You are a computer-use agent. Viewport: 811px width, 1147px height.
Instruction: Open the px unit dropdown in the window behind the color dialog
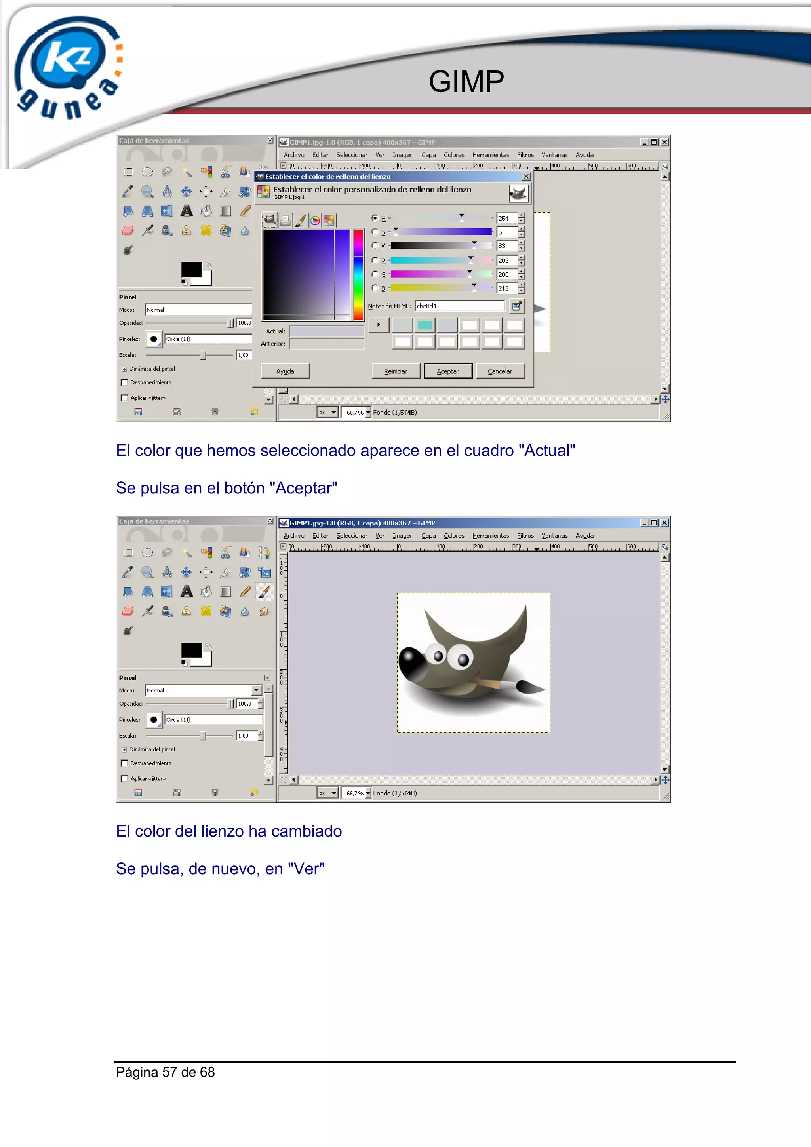(328, 412)
